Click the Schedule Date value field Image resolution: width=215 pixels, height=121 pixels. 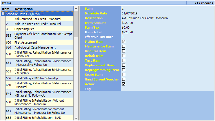tap(168, 13)
